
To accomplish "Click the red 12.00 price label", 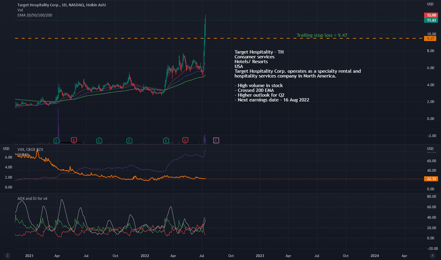I will click(x=431, y=15).
